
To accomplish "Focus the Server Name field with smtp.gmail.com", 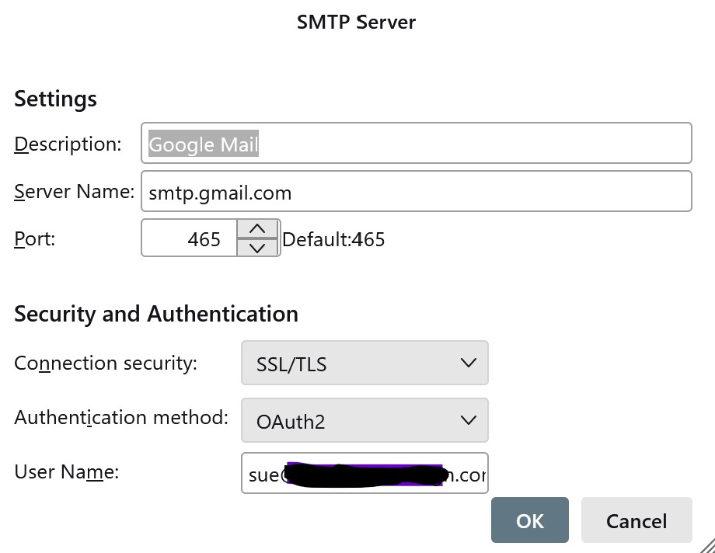I will click(416, 192).
